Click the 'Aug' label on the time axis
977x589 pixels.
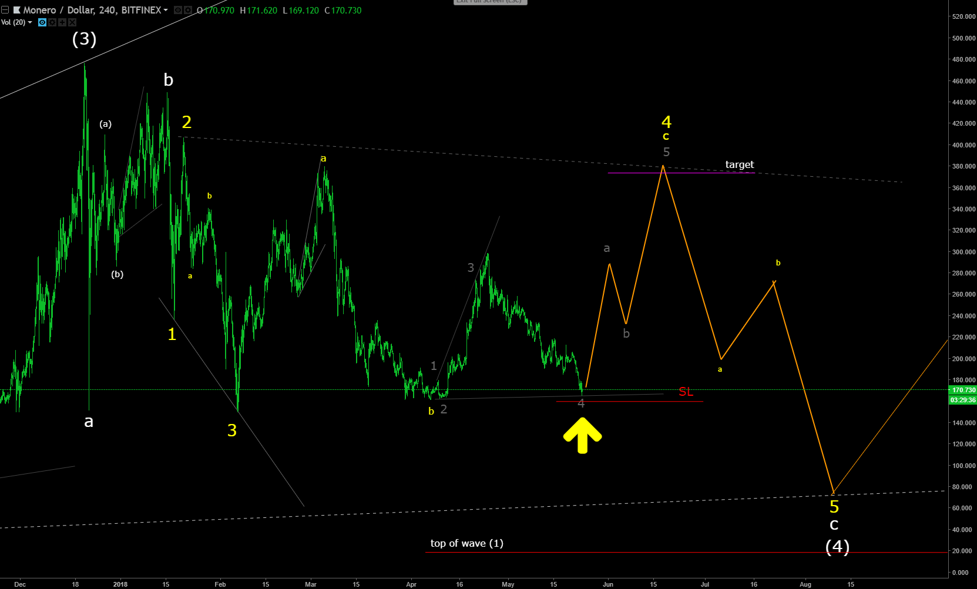click(x=805, y=584)
